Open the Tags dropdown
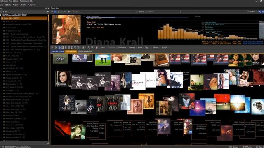This screenshot has width=264, height=148. [147, 48]
